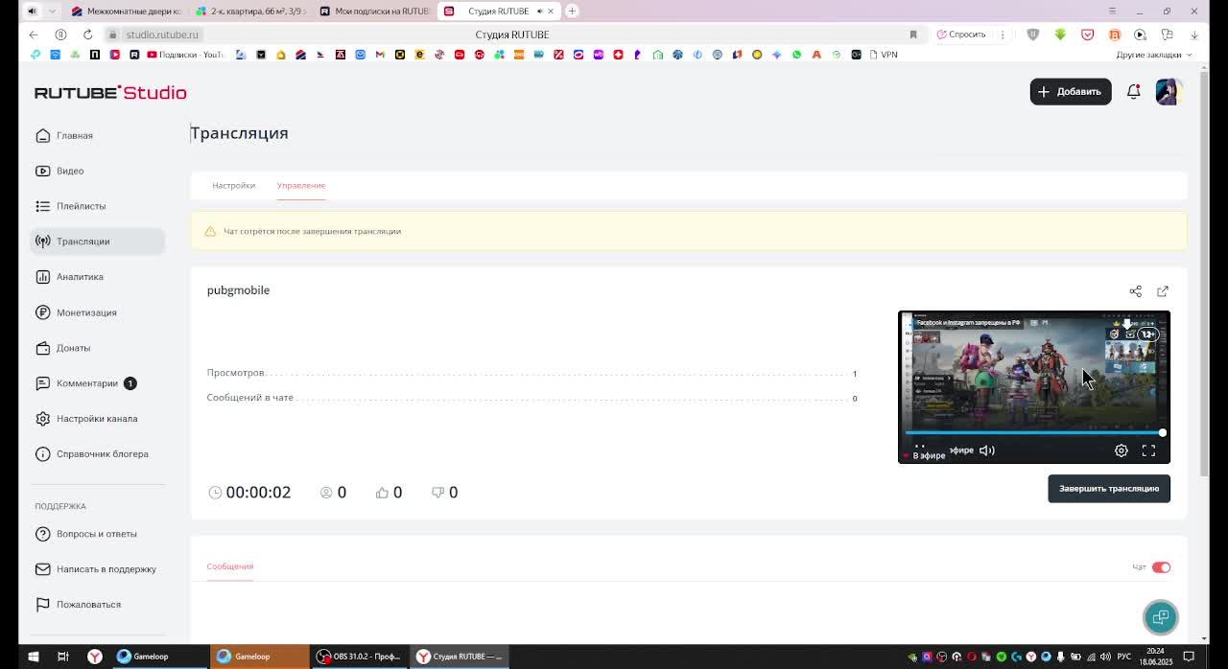The image size is (1228, 669).
Task: Click the Спросить assistant button
Action: [x=961, y=35]
